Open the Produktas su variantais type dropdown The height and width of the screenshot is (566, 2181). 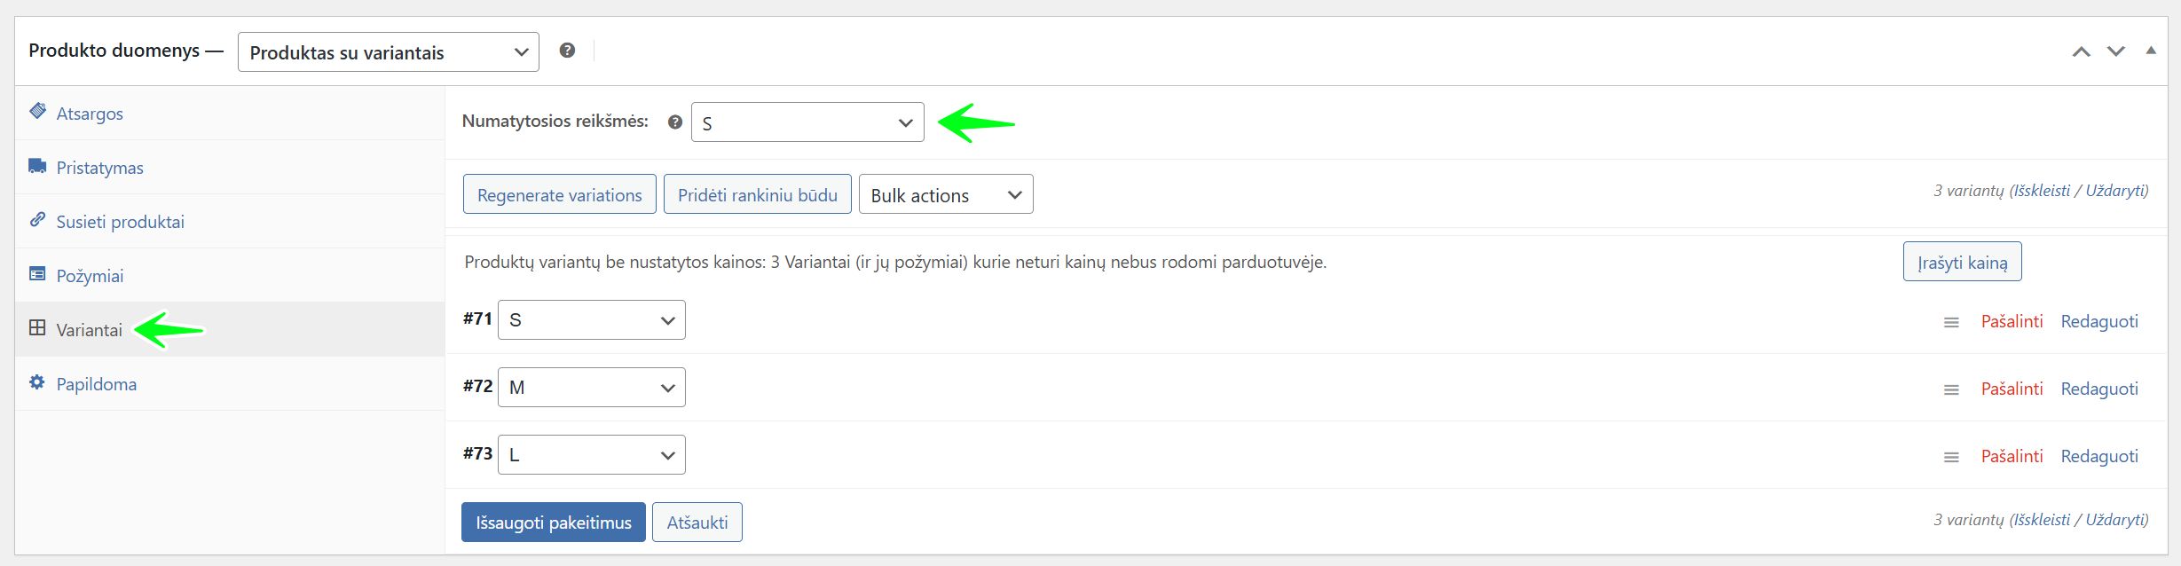pos(389,52)
